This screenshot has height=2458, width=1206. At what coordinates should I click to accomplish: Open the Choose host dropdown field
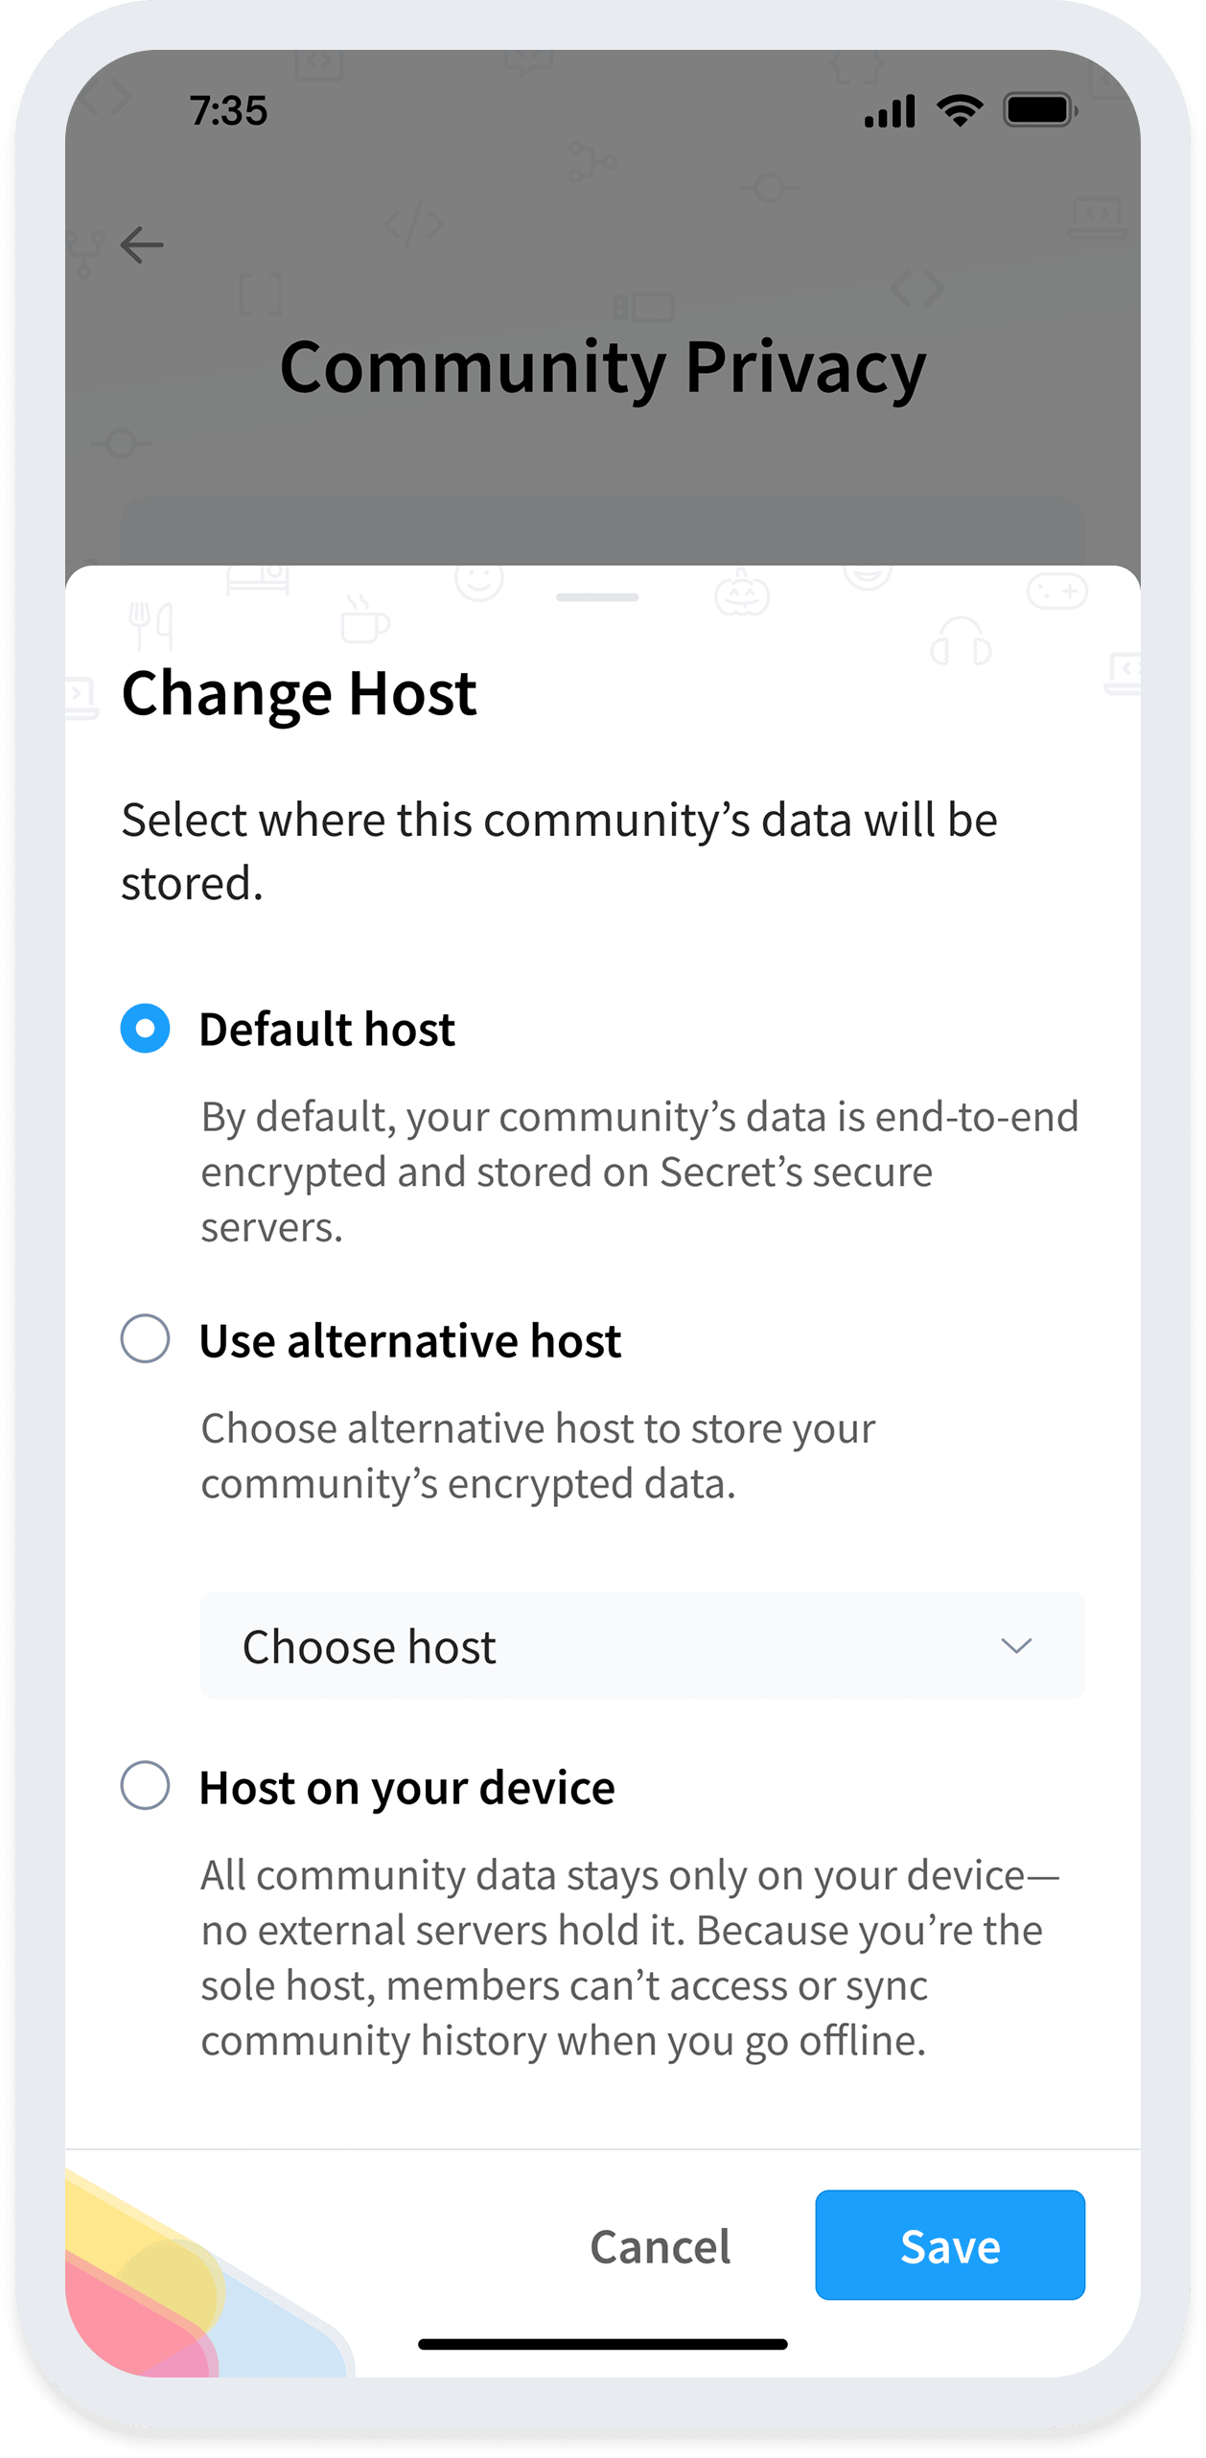pyautogui.click(x=642, y=1646)
